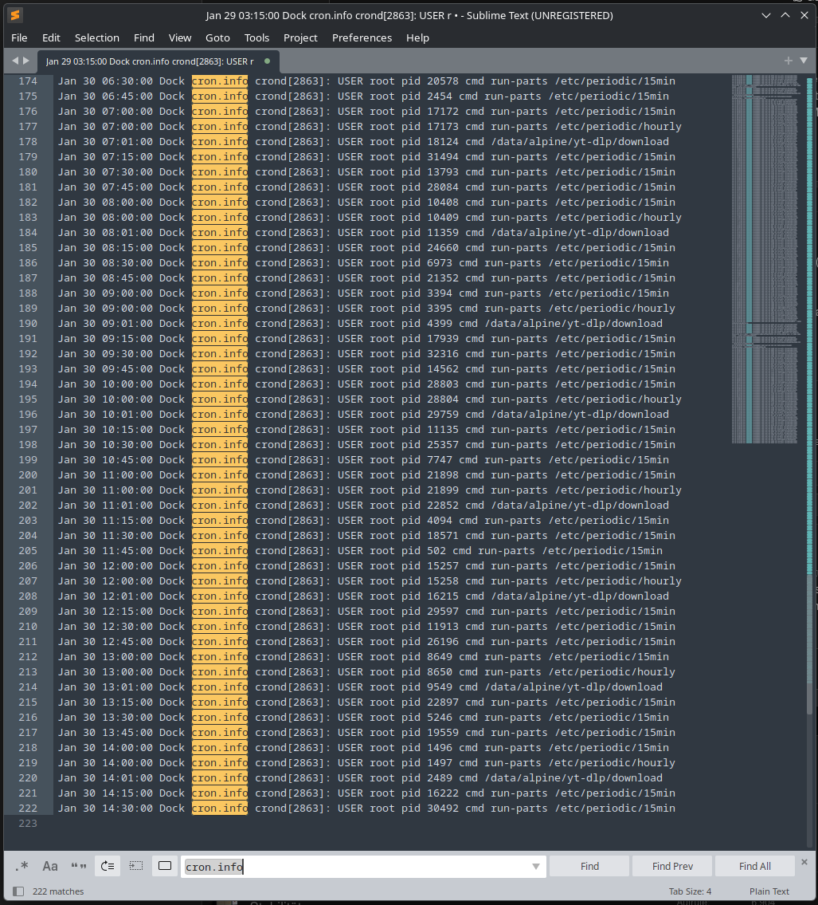Open the Edit menu

click(51, 37)
